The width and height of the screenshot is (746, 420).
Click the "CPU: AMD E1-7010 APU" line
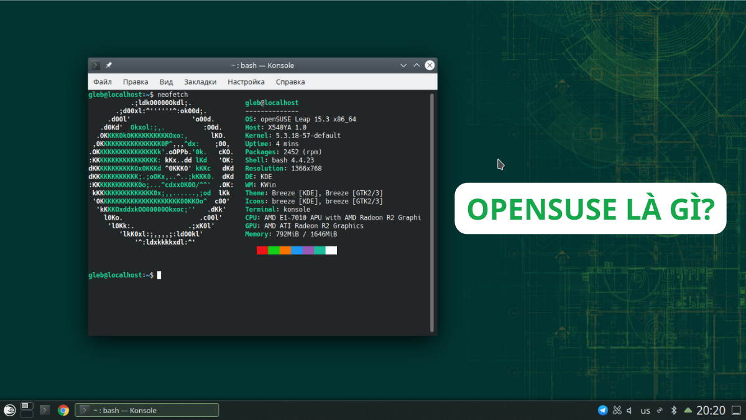(333, 218)
